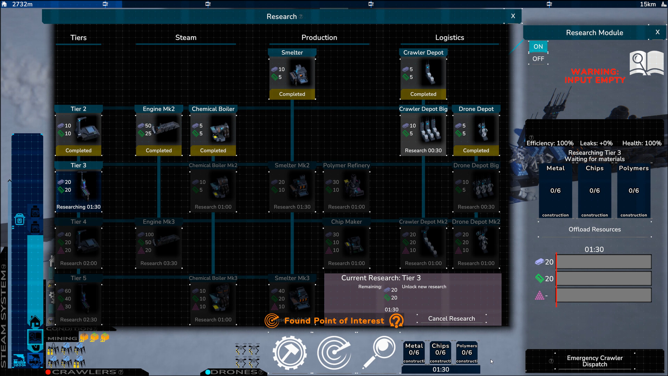
Task: Select the Tier 4 research node
Action: [79, 244]
